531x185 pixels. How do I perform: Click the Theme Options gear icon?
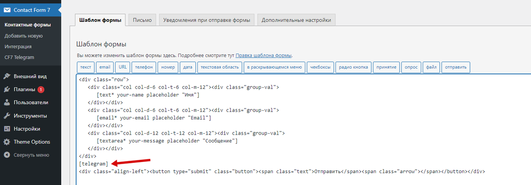coord(7,142)
